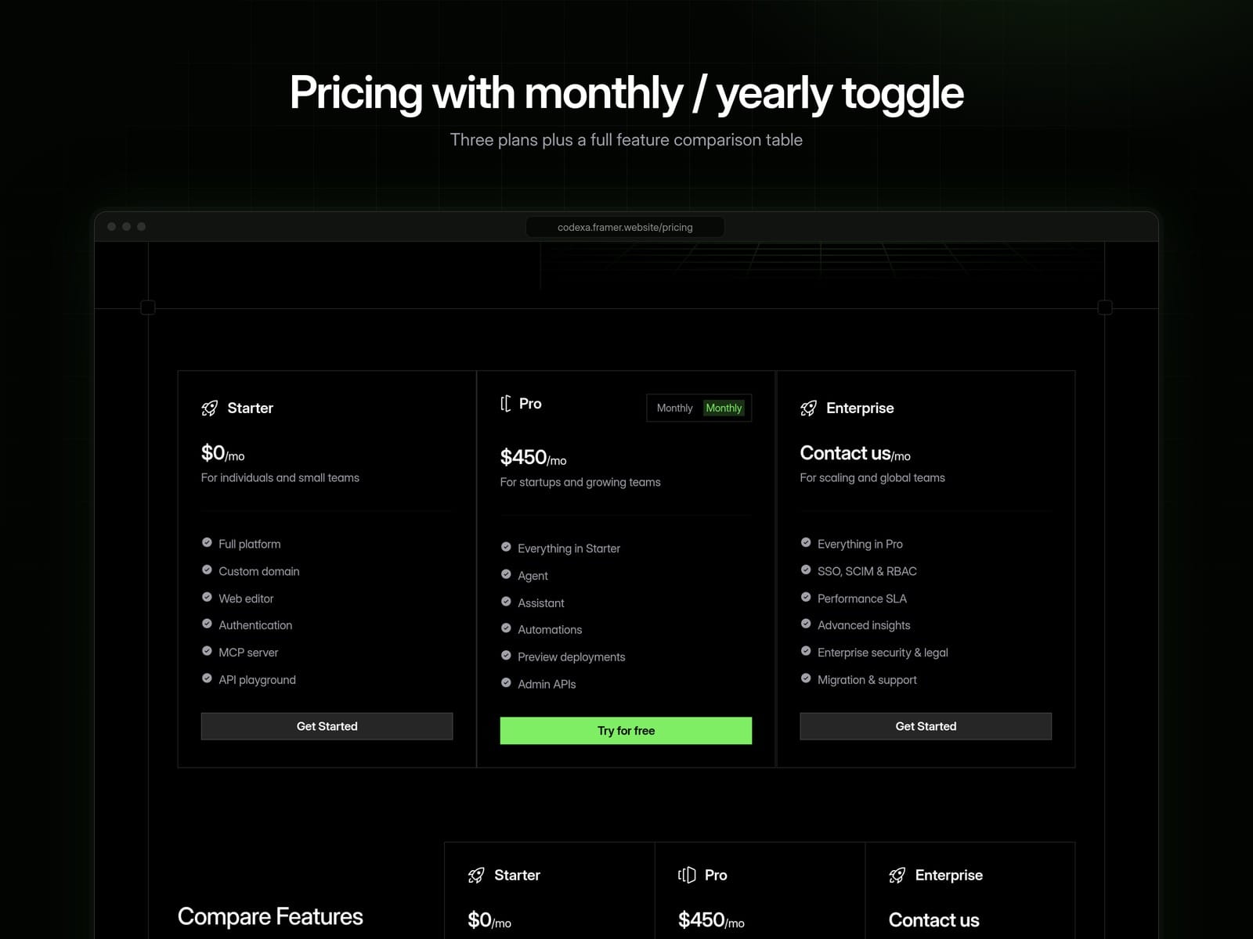The height and width of the screenshot is (939, 1253).
Task: Click the Enterprise column header in comparison table
Action: (948, 876)
